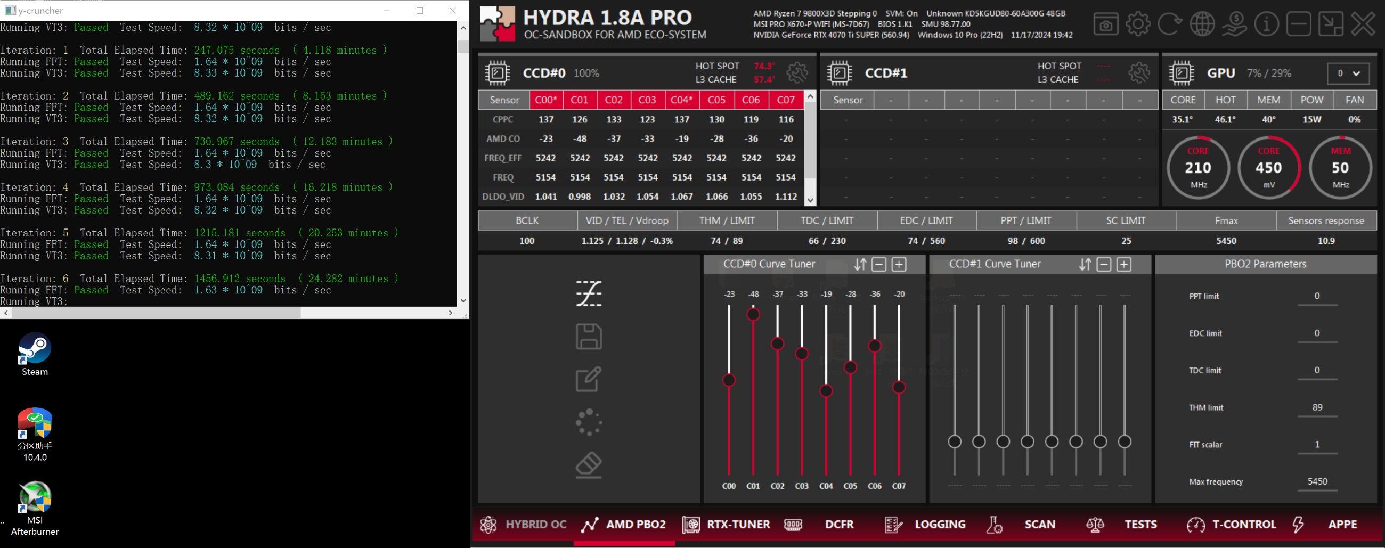Click the GPU CORE header cell
1385x548 pixels.
click(x=1183, y=100)
